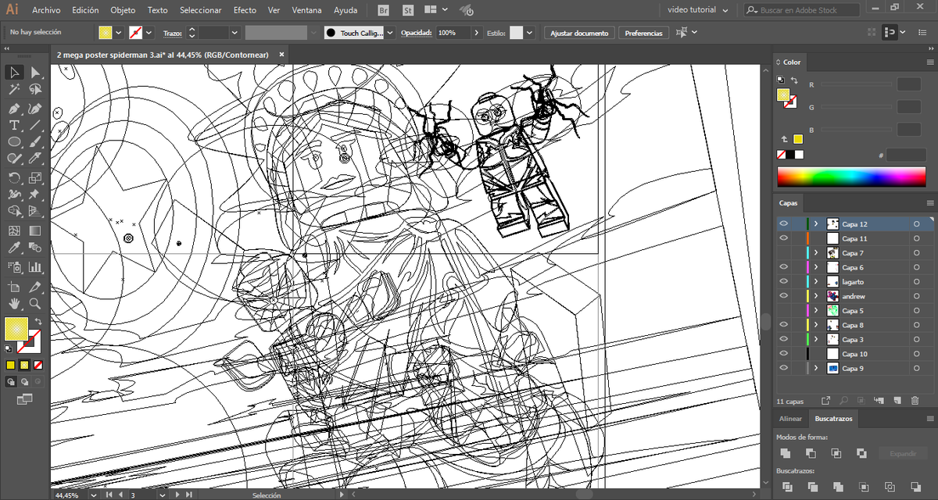
Task: Open the Capas panel options menu
Action: pos(929,202)
